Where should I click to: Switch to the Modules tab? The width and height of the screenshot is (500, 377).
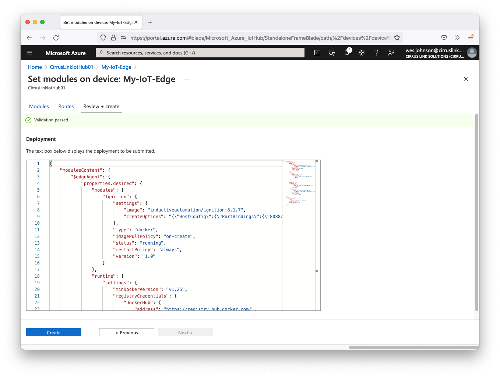[x=39, y=106]
